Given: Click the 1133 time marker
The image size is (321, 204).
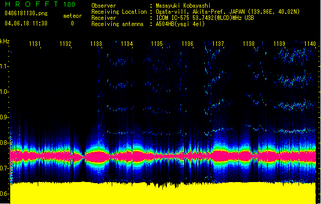Looking at the screenshot, I should point(96,44).
